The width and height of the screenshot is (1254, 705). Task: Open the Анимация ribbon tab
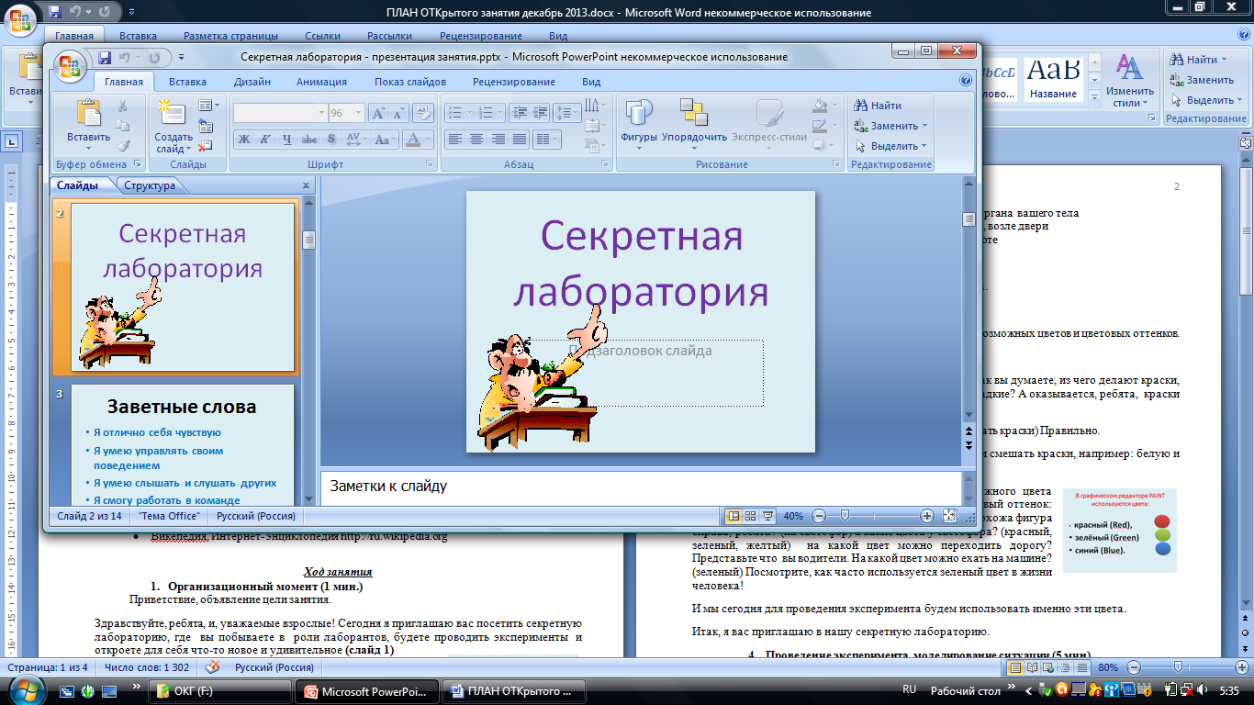(321, 82)
